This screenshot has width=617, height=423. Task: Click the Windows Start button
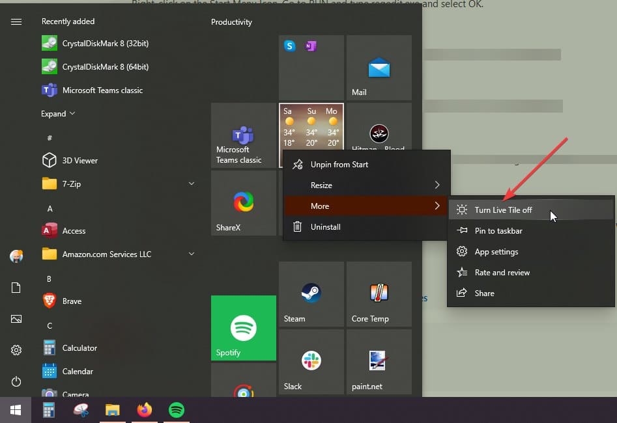[16, 411]
